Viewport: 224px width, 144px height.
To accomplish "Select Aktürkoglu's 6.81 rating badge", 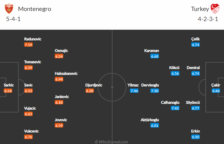I will click(x=155, y=125).
